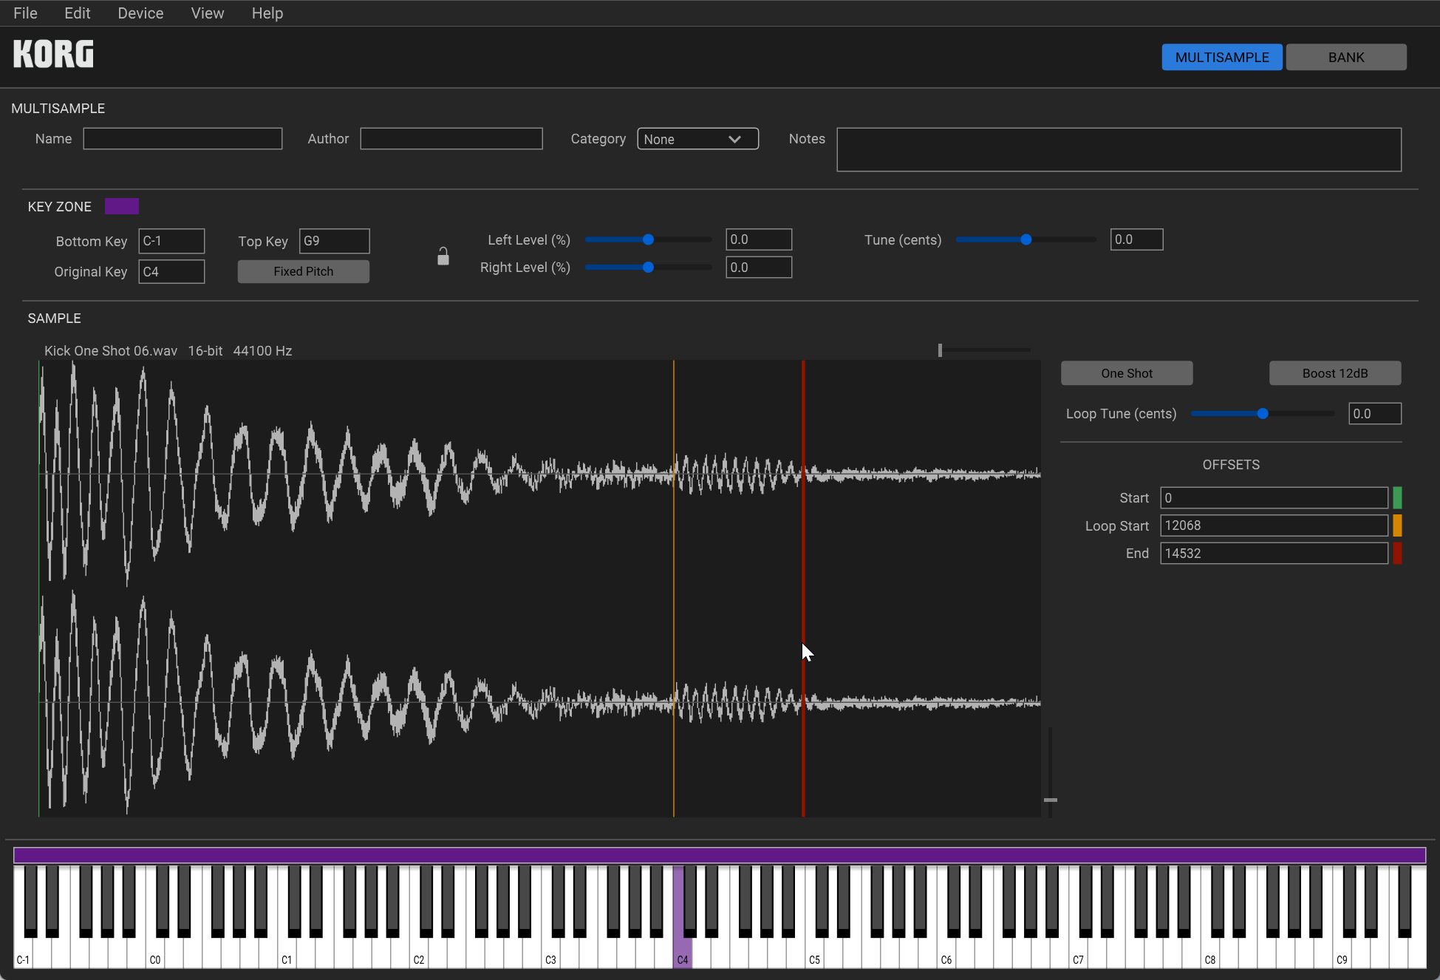This screenshot has width=1440, height=980.
Task: Click the orange loop start marker in waveform
Action: [674, 588]
